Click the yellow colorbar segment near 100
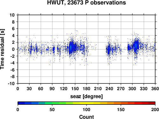 click(86, 103)
